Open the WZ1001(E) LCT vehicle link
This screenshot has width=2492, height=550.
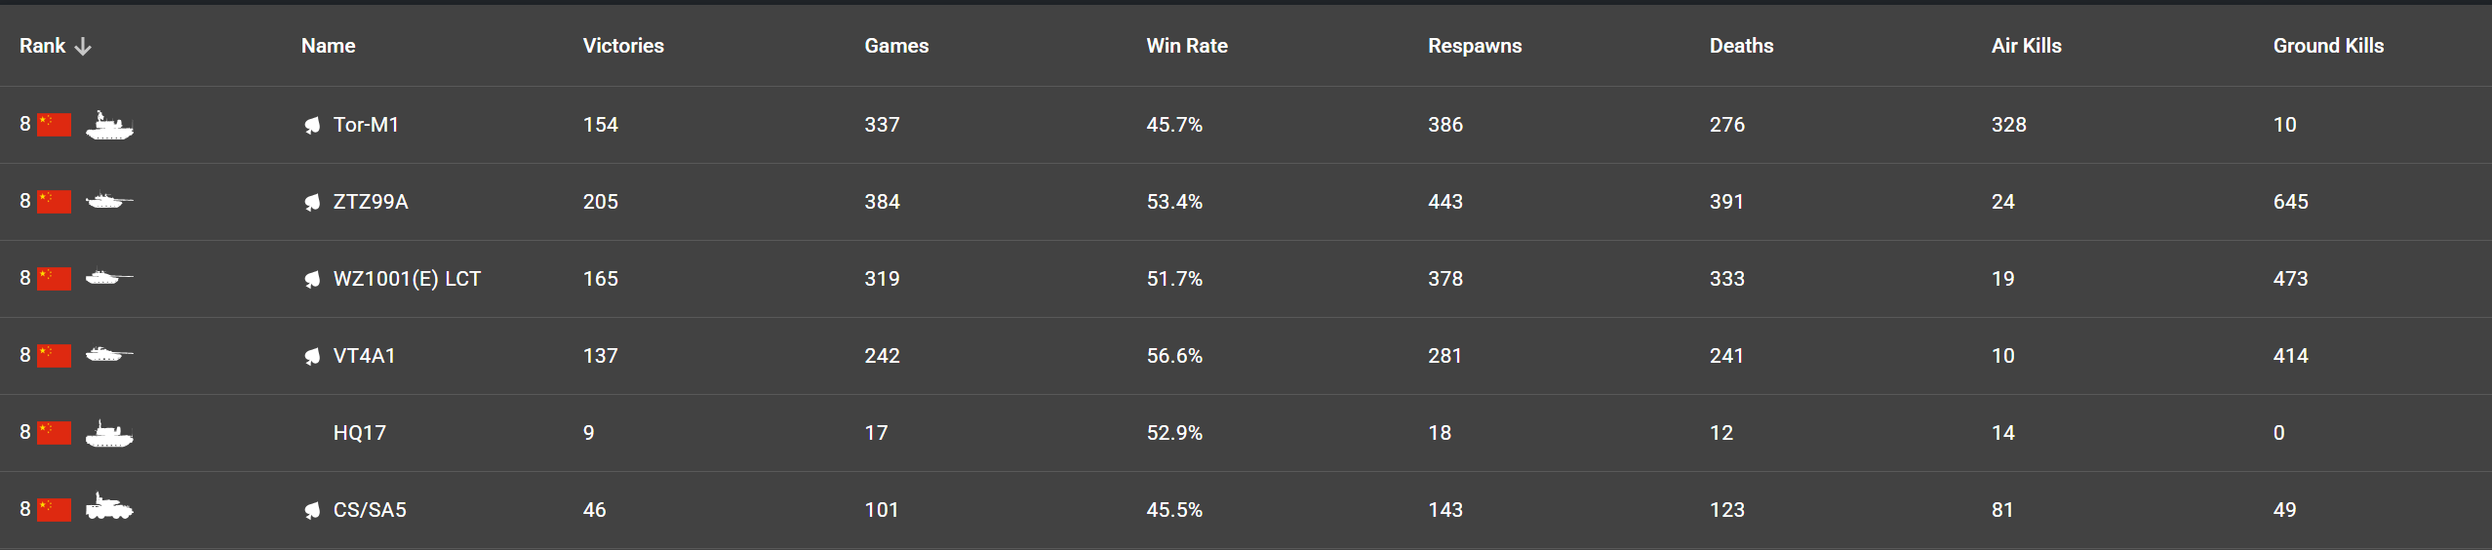407,279
